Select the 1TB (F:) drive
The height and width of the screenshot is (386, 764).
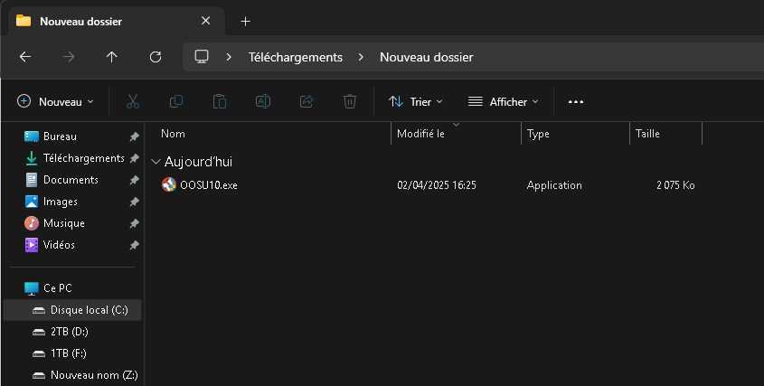68,353
